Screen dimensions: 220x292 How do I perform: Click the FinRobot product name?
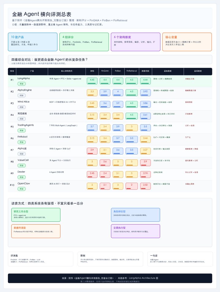click(23, 137)
